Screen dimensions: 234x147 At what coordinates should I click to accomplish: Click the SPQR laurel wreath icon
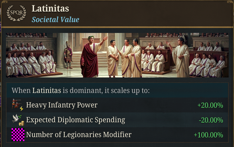[x=14, y=13]
